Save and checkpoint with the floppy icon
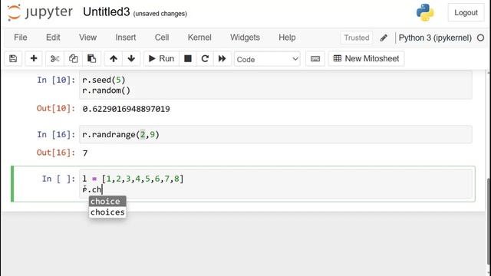Screen dimensions: 491x276 (x=13, y=58)
